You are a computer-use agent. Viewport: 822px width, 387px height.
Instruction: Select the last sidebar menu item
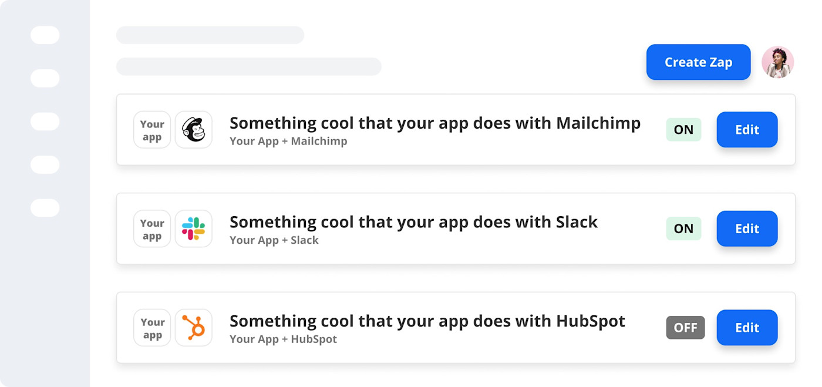point(45,208)
